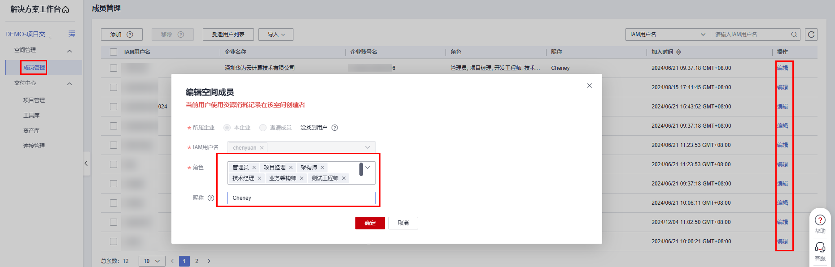The image size is (835, 267).
Task: Open the 导入 dropdown
Action: pos(276,34)
